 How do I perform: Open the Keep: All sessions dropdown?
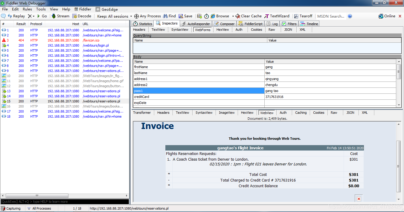click(x=115, y=16)
